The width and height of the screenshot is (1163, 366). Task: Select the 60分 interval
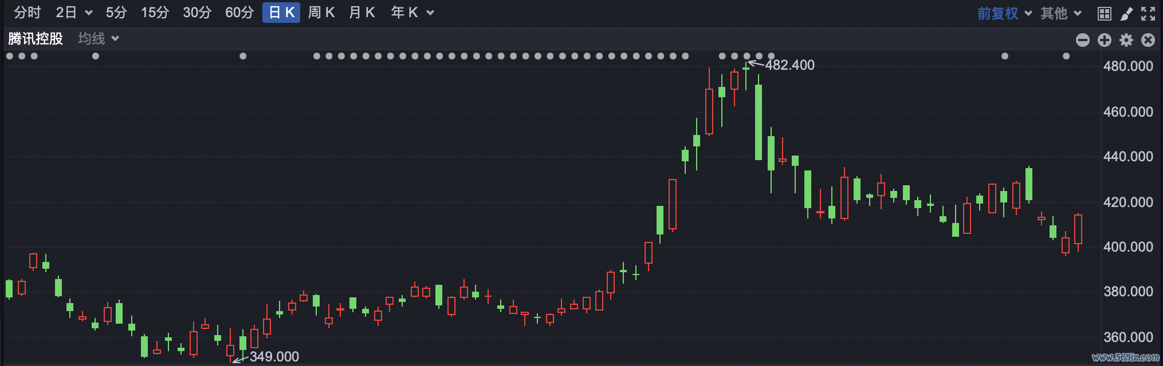239,13
